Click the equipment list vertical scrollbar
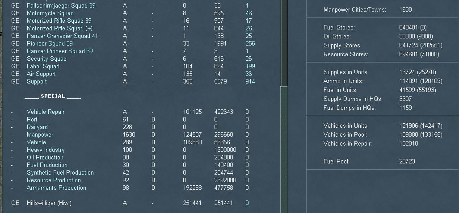The image size is (459, 213). [x=284, y=149]
